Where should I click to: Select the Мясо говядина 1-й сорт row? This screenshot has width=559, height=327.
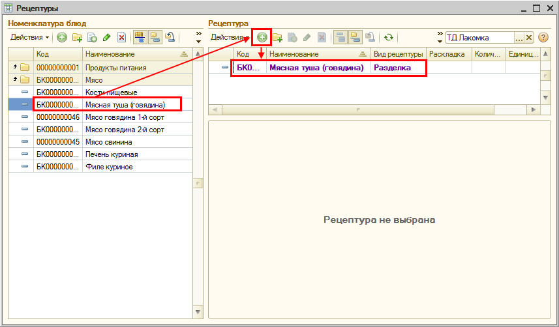[x=124, y=117]
